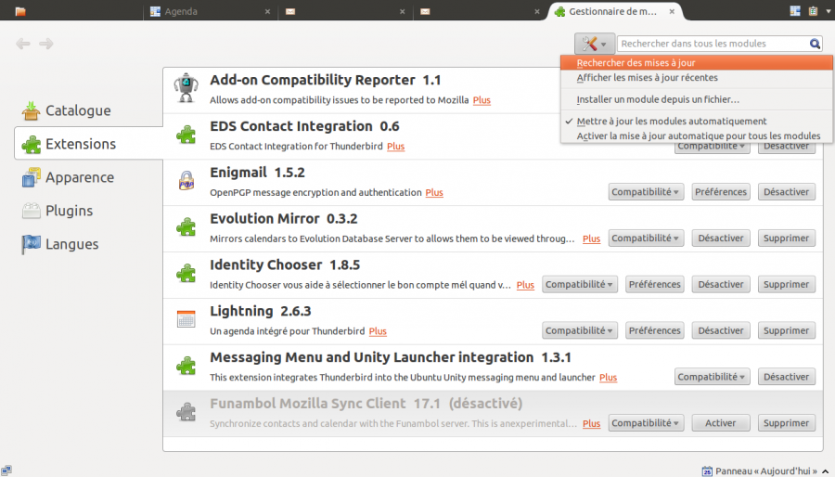The width and height of the screenshot is (835, 477).
Task: Switch to the Gestionnaire de modules tab
Action: tap(615, 11)
